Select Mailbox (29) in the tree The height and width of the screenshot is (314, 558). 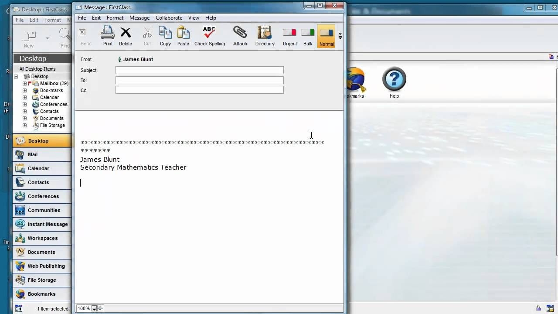pyautogui.click(x=54, y=83)
